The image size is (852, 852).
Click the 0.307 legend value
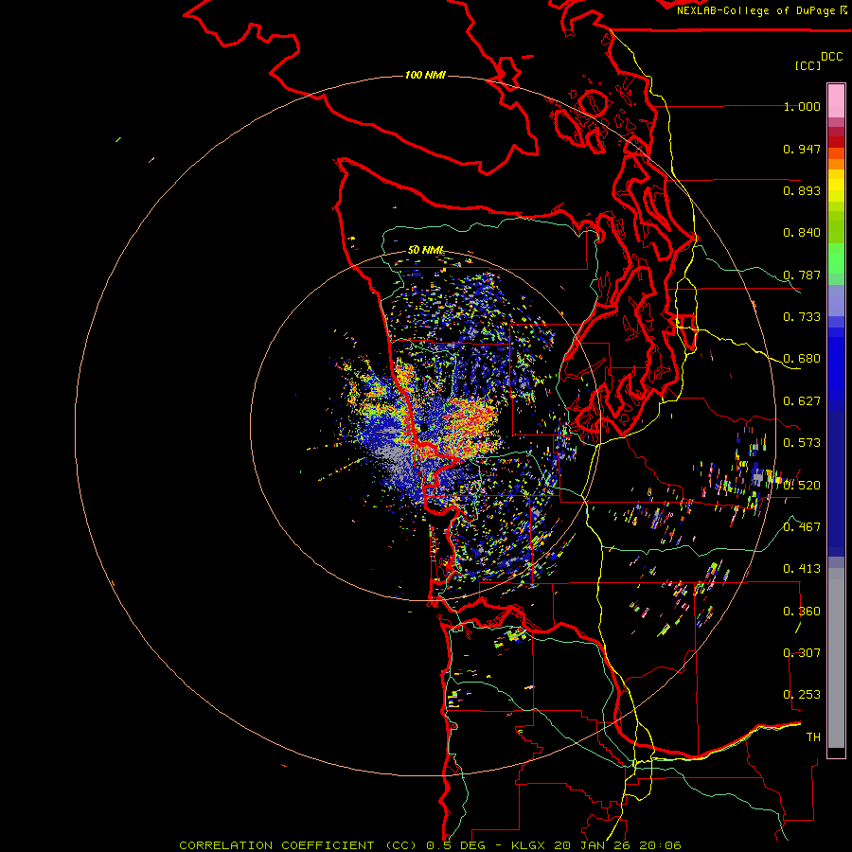tap(802, 653)
